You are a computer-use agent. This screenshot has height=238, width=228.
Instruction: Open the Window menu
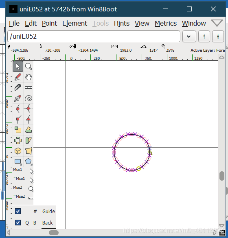point(194,23)
